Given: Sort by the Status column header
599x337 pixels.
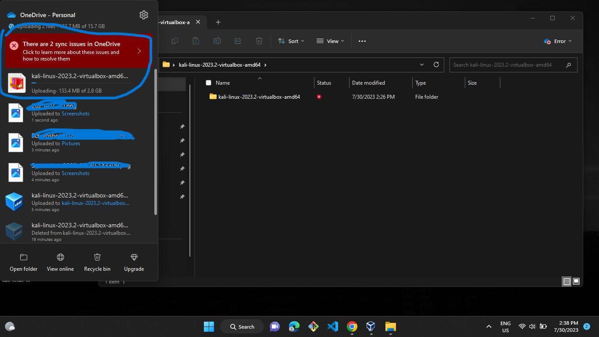Looking at the screenshot, I should pos(324,83).
